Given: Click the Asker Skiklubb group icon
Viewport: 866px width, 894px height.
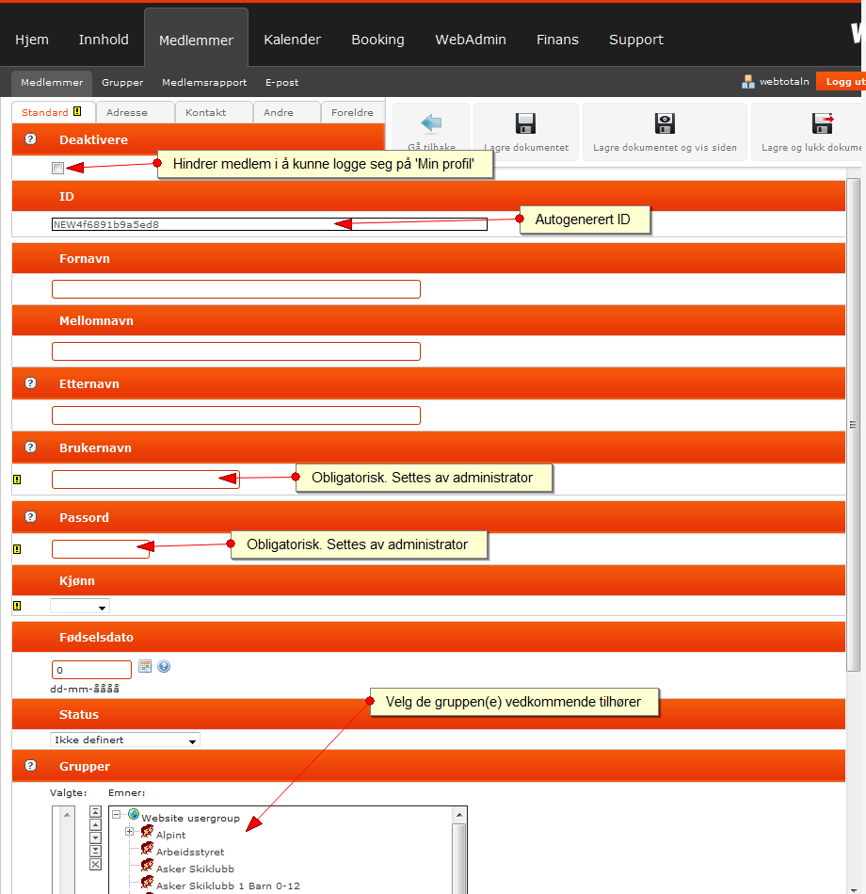Looking at the screenshot, I should pos(147,866).
